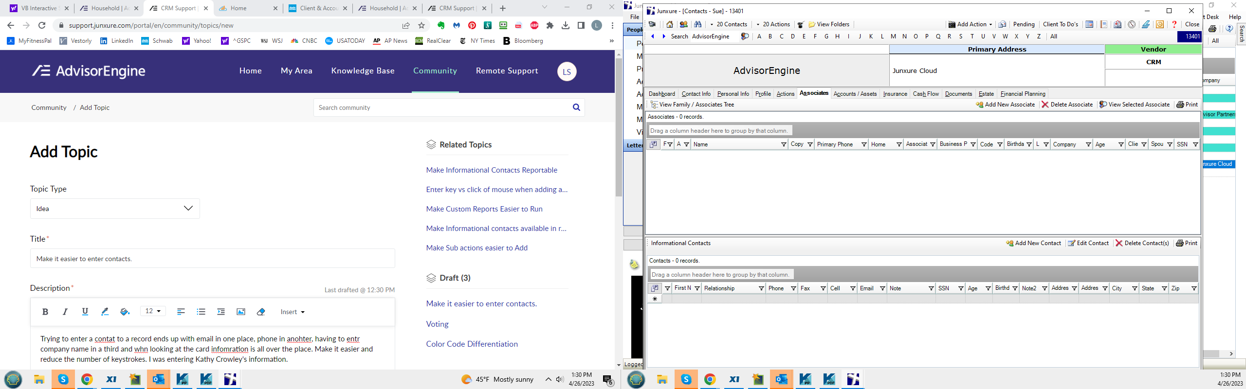Open Chrome extensions puzzle menu

[x=550, y=25]
